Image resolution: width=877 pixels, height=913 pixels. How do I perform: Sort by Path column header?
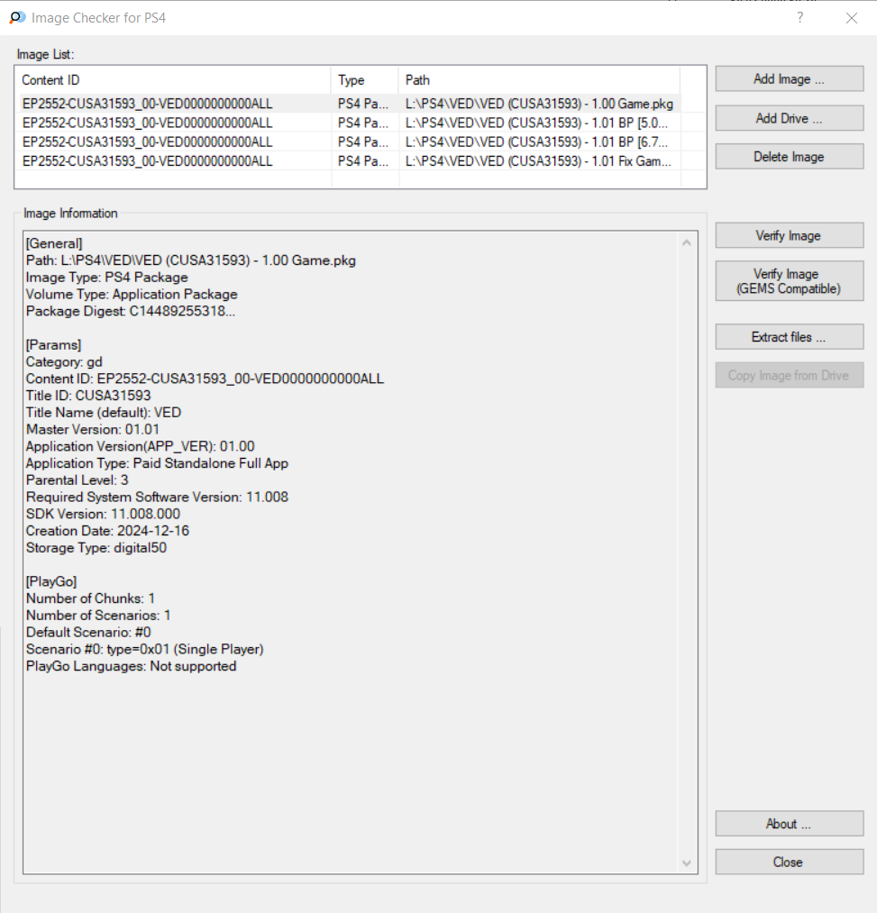(539, 80)
